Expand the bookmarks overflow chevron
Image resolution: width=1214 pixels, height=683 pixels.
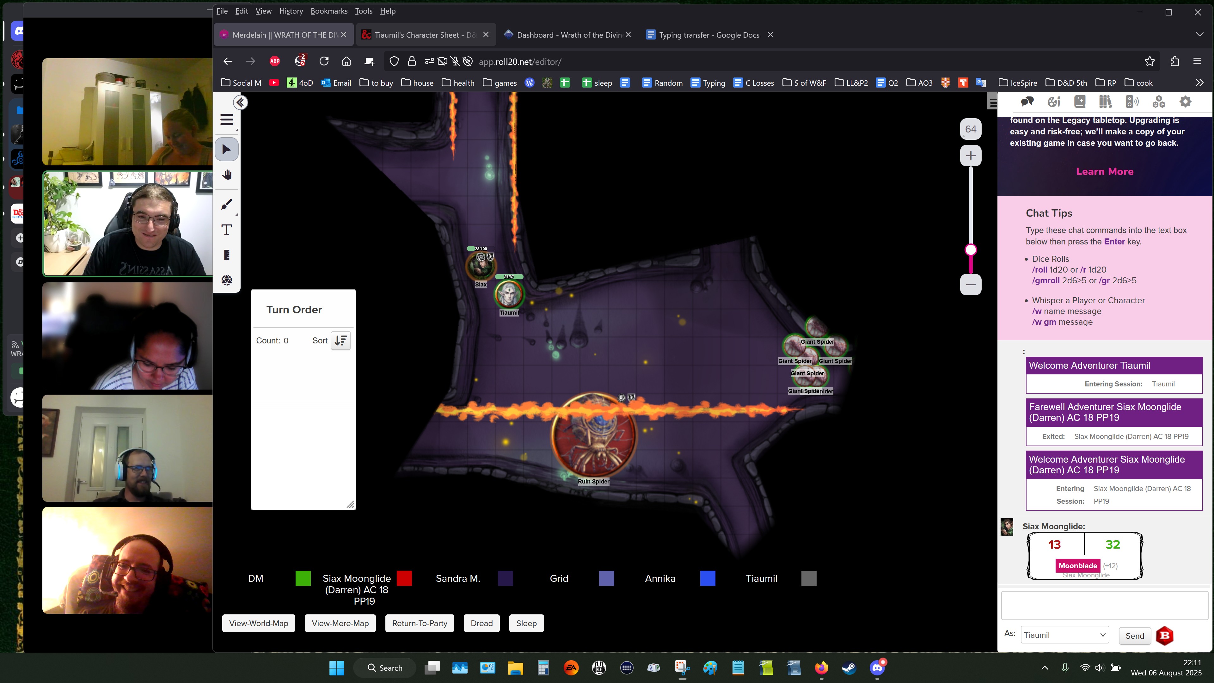1199,83
